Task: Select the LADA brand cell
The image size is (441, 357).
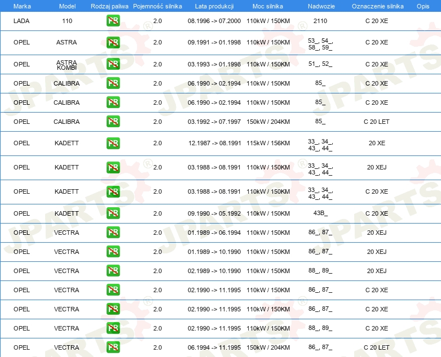Action: click(21, 21)
